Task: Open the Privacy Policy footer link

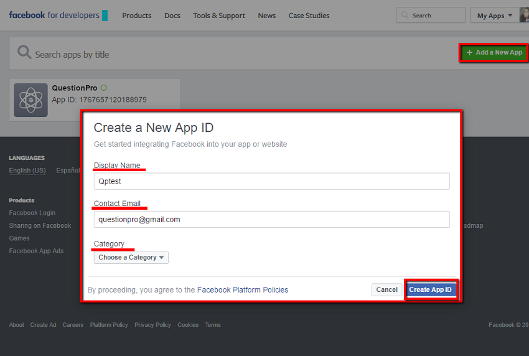Action: pos(152,325)
